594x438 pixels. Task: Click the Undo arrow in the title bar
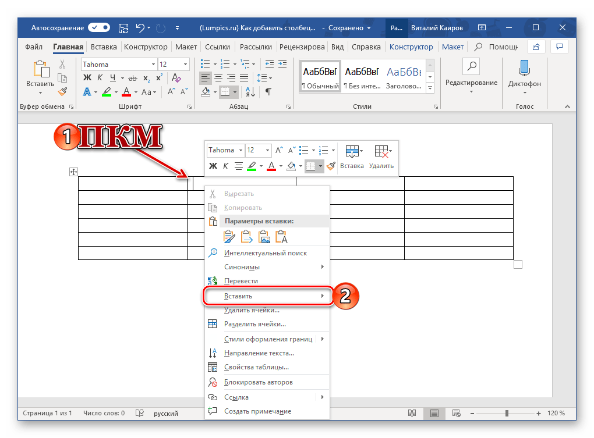click(x=140, y=28)
